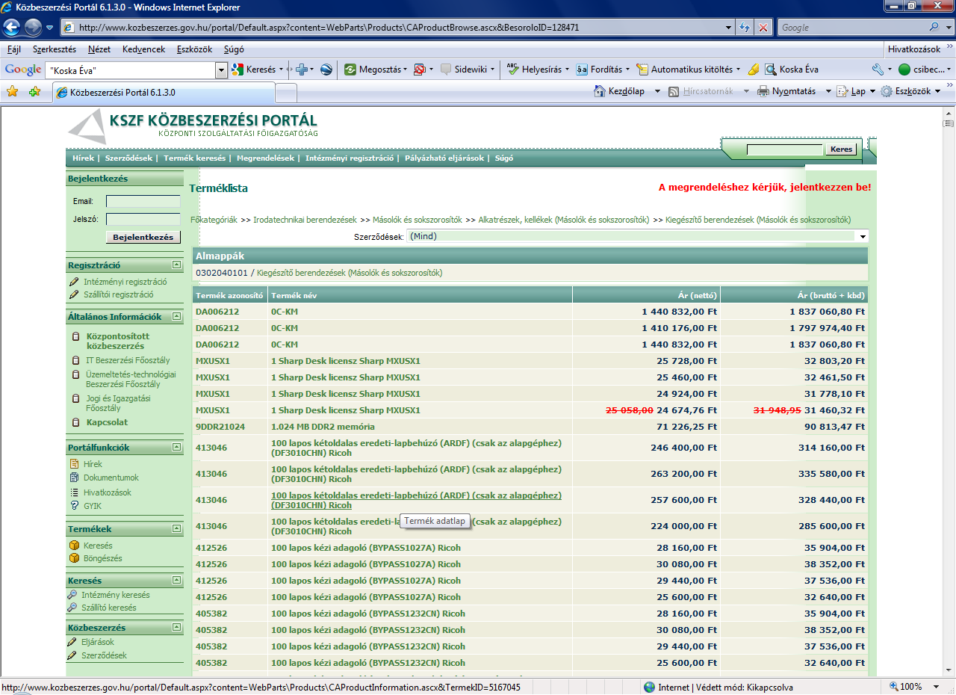Click the Favorites star icon

tap(12, 91)
